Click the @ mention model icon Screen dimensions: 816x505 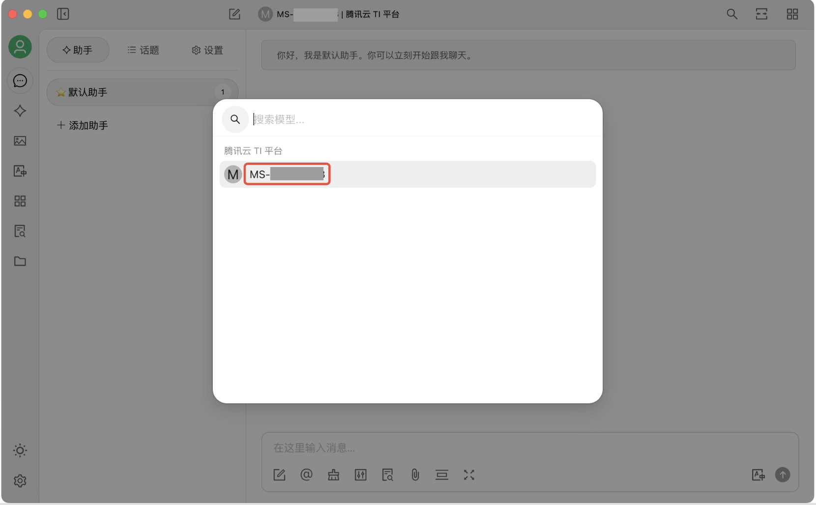click(x=306, y=475)
